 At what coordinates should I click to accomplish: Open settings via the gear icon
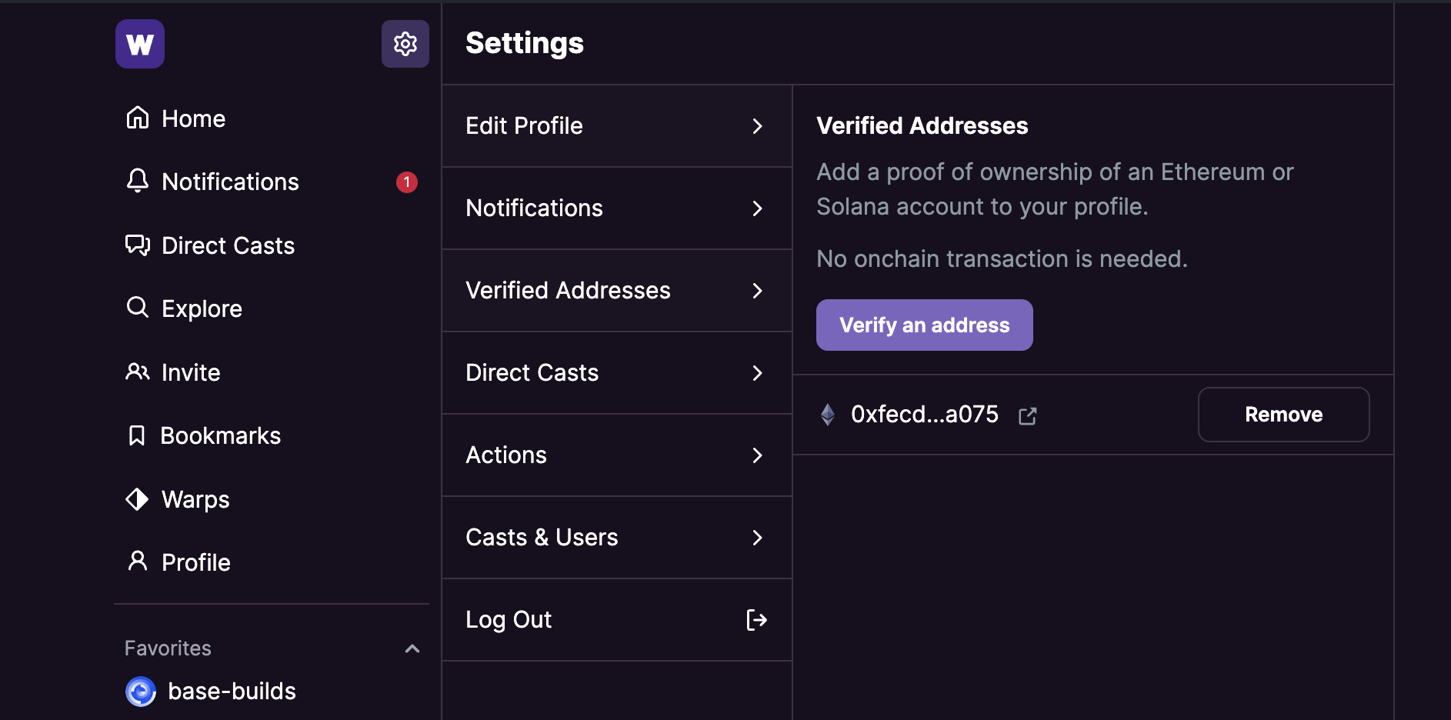[x=405, y=44]
